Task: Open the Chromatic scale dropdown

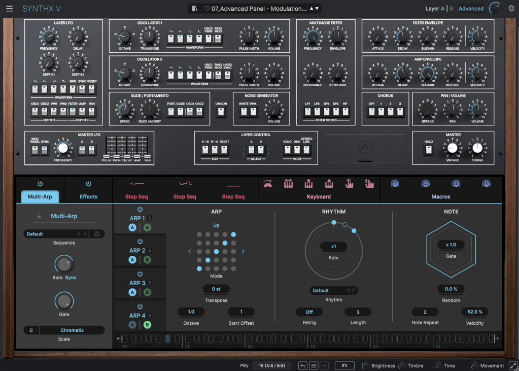Action: tap(72, 330)
